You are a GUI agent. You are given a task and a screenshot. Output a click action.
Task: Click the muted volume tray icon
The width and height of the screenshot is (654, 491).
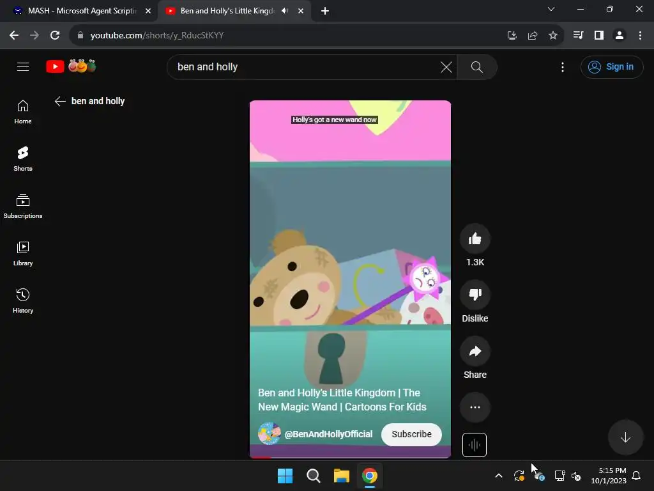tap(577, 476)
